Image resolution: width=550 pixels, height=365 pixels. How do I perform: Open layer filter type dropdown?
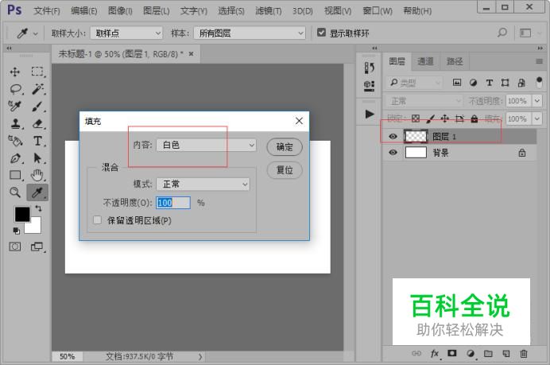coord(414,83)
